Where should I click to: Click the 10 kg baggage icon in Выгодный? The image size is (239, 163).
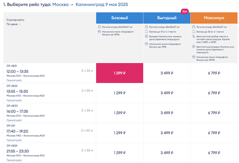[146, 31]
